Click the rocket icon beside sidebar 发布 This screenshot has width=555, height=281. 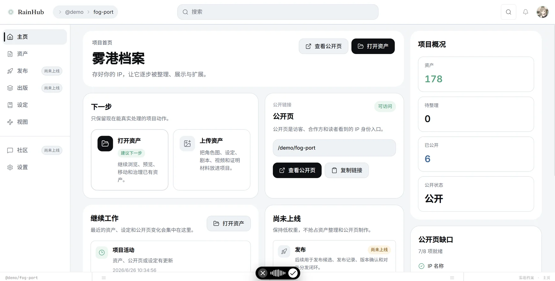point(10,71)
